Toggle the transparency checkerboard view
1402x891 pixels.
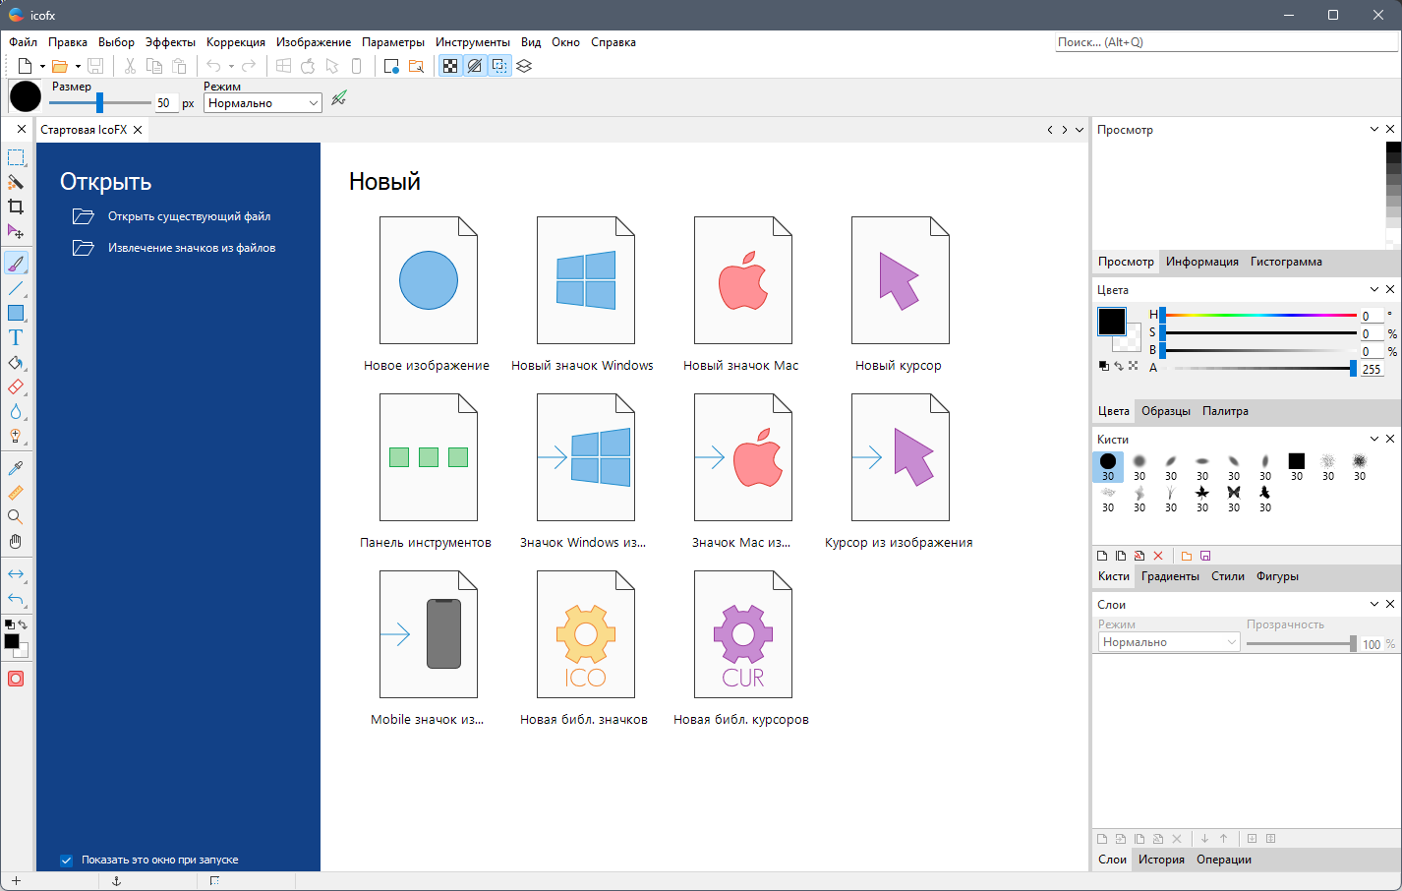tap(449, 65)
